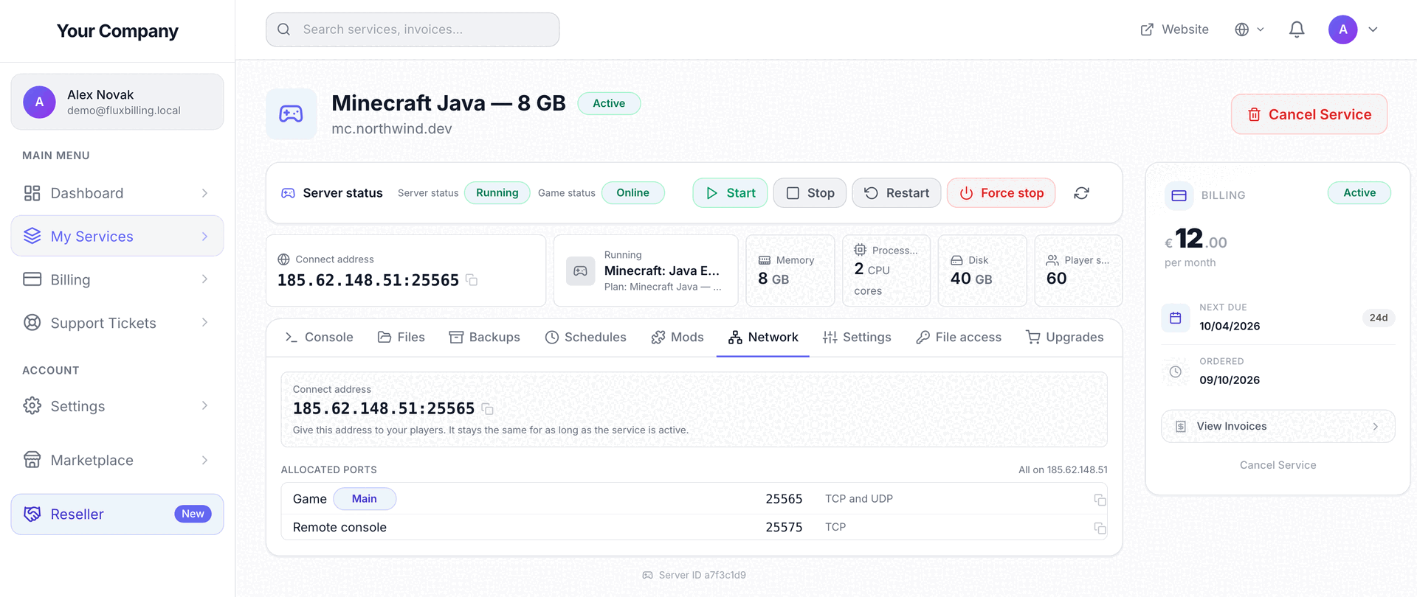Copy the Game port 25565 row
Screen dimensions: 1417x597
pos(1100,500)
